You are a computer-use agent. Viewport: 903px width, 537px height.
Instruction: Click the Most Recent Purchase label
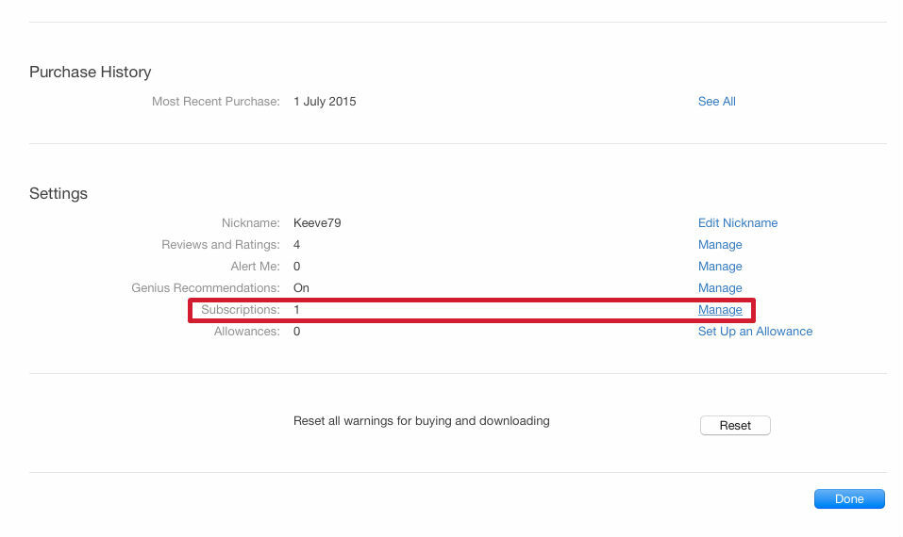point(216,101)
